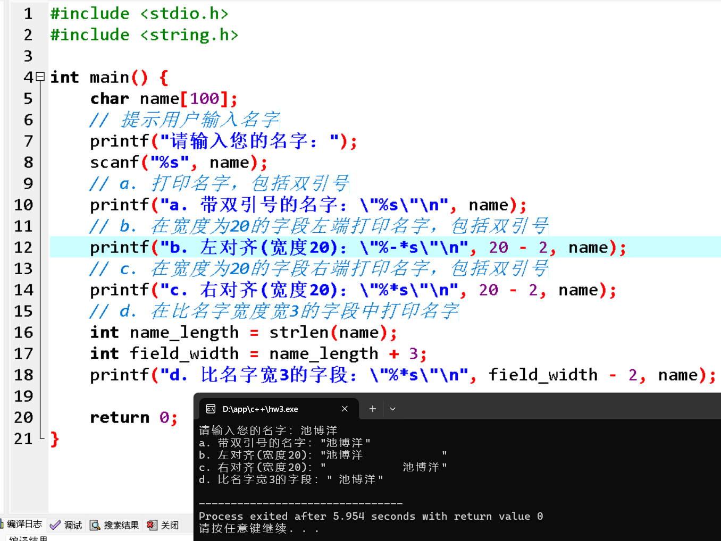The width and height of the screenshot is (721, 541).
Task: Click the comment about 字段左端打印名字
Action: click(319, 226)
